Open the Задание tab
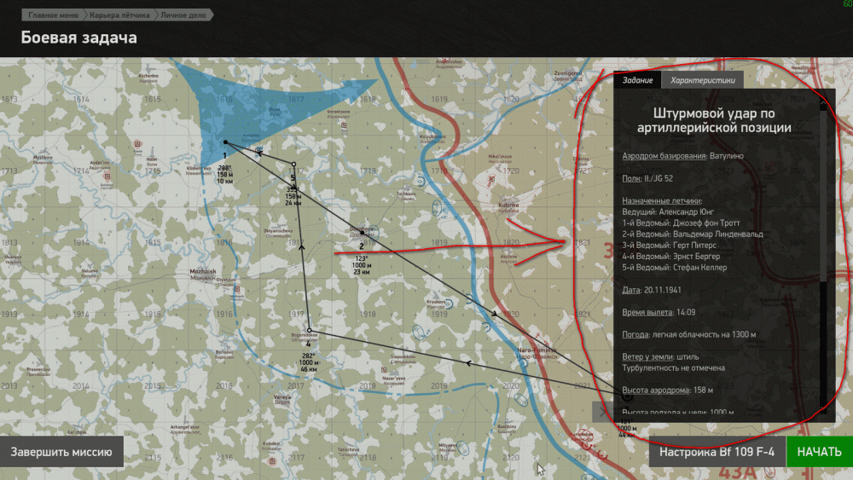853x480 pixels. click(637, 80)
